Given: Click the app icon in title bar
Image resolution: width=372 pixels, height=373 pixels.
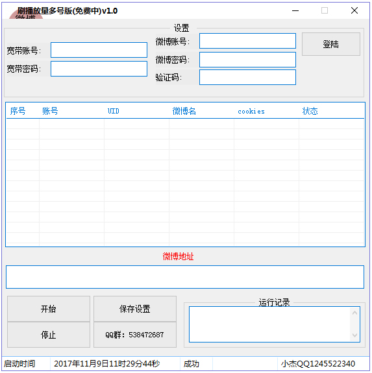Looking at the screenshot, I should pos(26,15).
